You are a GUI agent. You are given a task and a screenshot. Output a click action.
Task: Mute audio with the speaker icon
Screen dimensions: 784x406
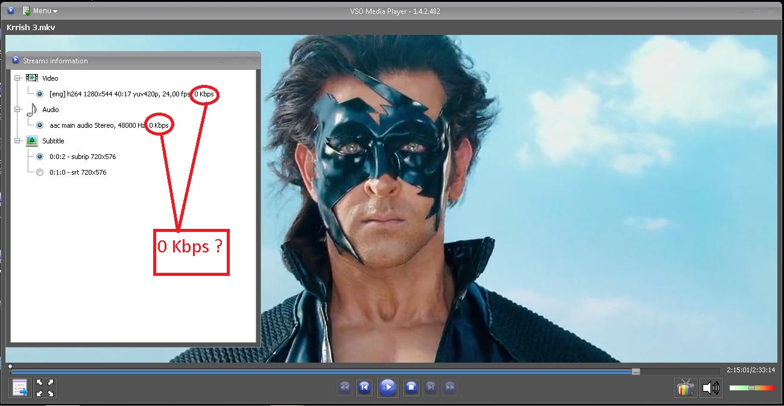pos(711,388)
